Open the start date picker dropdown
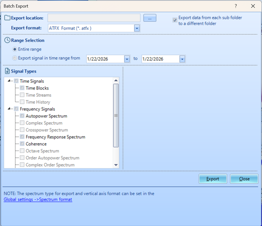 [x=127, y=59]
